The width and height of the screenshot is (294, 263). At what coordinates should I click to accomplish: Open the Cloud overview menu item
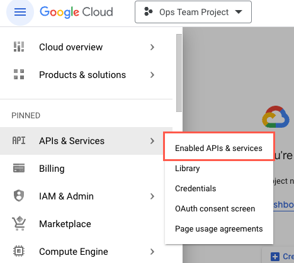(x=86, y=47)
